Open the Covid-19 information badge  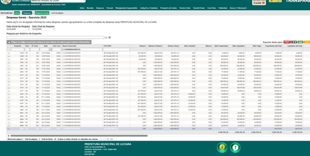(259, 2)
